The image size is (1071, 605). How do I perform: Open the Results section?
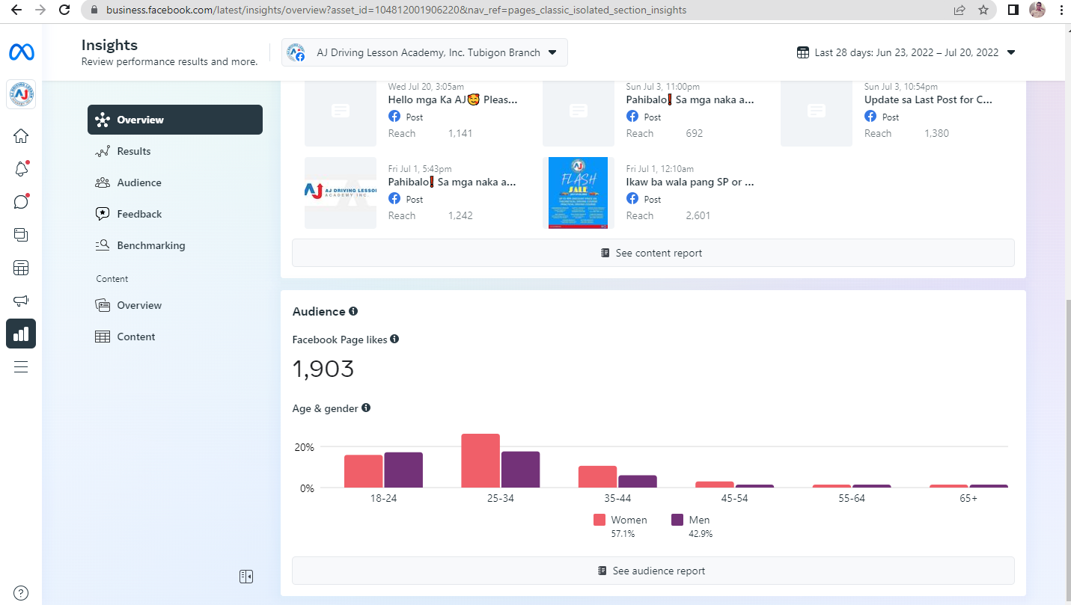click(175, 151)
